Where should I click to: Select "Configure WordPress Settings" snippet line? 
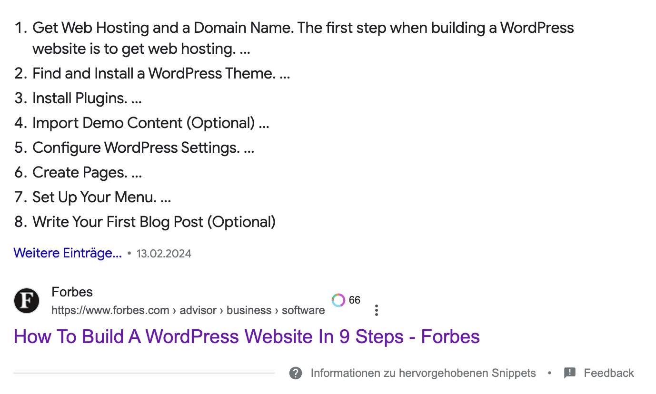(x=143, y=148)
